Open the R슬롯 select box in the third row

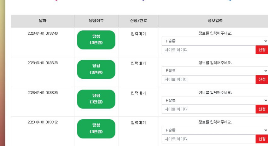215,100
